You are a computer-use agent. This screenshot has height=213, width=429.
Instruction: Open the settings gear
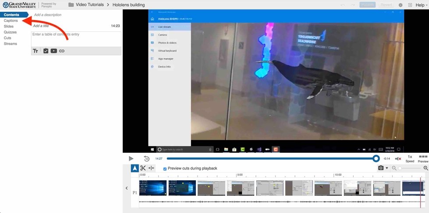coord(400,5)
